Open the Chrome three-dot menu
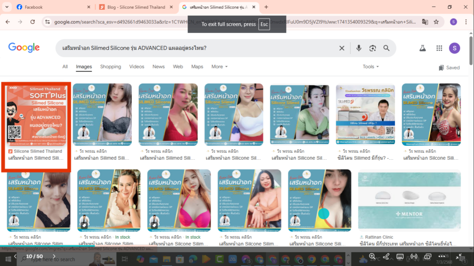Image resolution: width=474 pixels, height=266 pixels. click(x=466, y=22)
